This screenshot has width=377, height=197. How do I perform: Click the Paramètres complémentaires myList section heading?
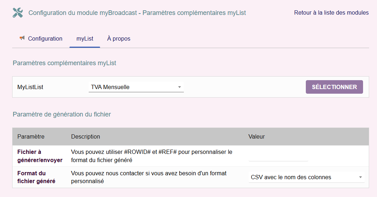[64, 63]
